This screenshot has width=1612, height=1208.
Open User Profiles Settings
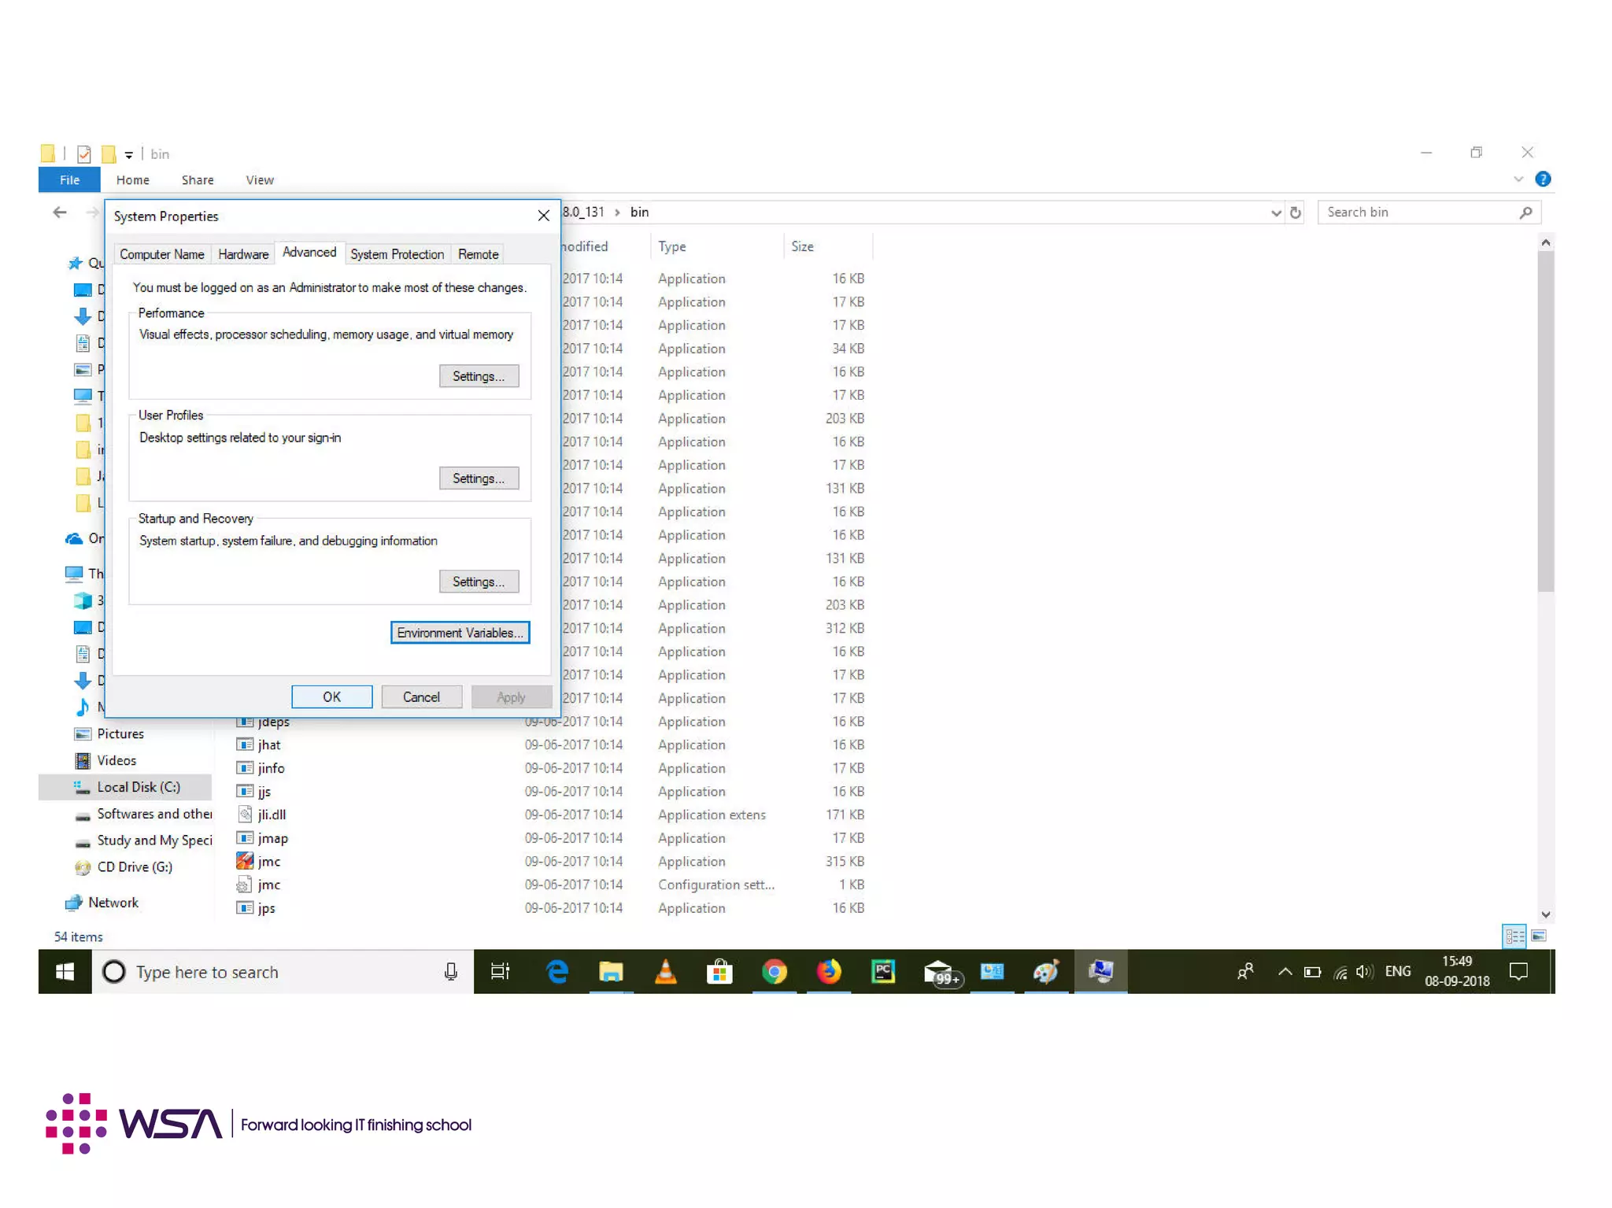479,478
